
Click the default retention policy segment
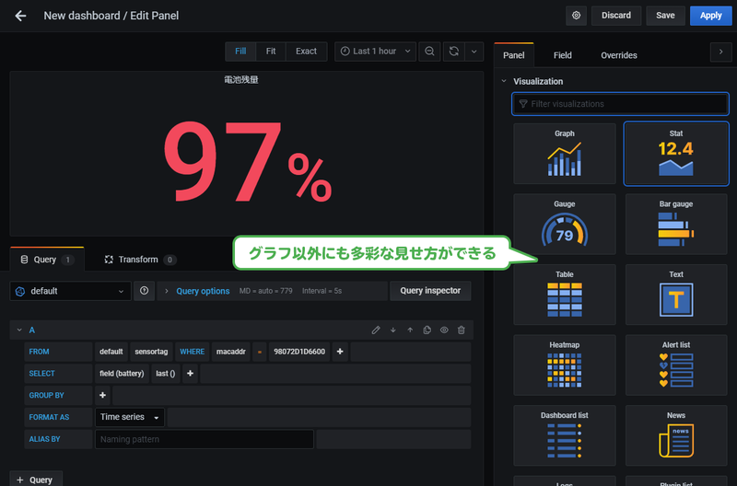tap(111, 352)
